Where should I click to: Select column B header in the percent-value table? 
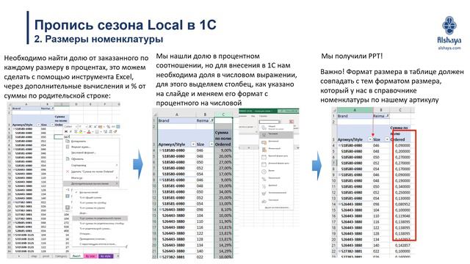205,114
